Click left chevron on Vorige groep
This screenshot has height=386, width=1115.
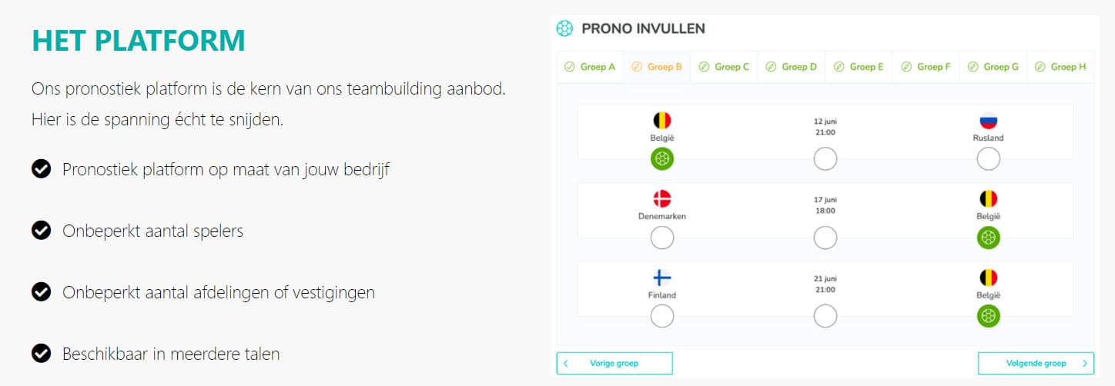click(x=566, y=363)
